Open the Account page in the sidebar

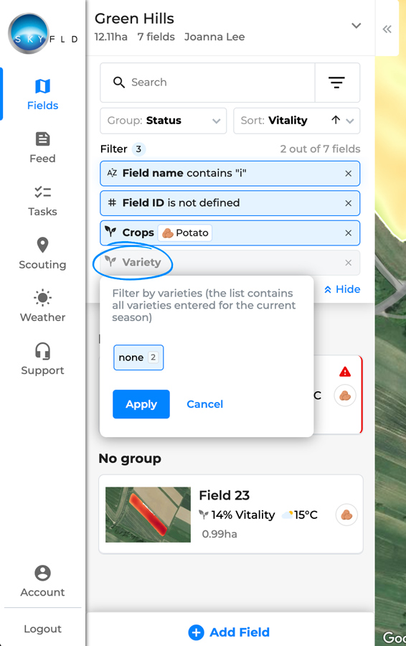(x=42, y=581)
